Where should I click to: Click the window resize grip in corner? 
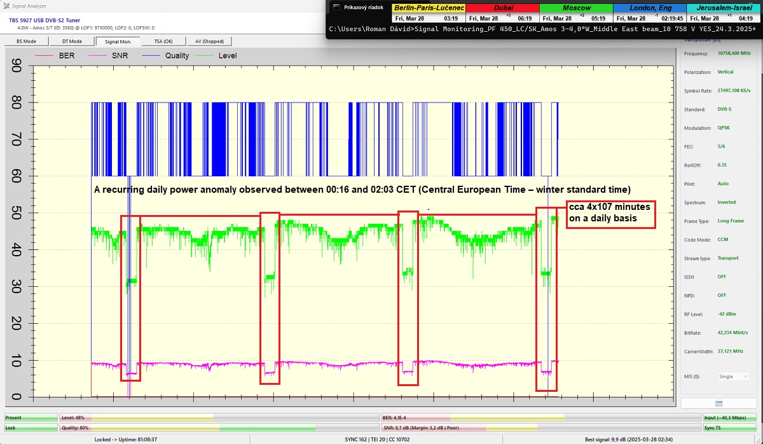coord(759,440)
